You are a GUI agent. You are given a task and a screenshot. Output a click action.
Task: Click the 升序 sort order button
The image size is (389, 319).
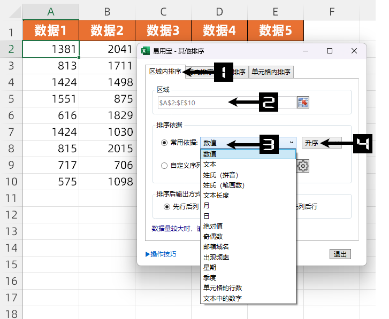[x=322, y=143]
